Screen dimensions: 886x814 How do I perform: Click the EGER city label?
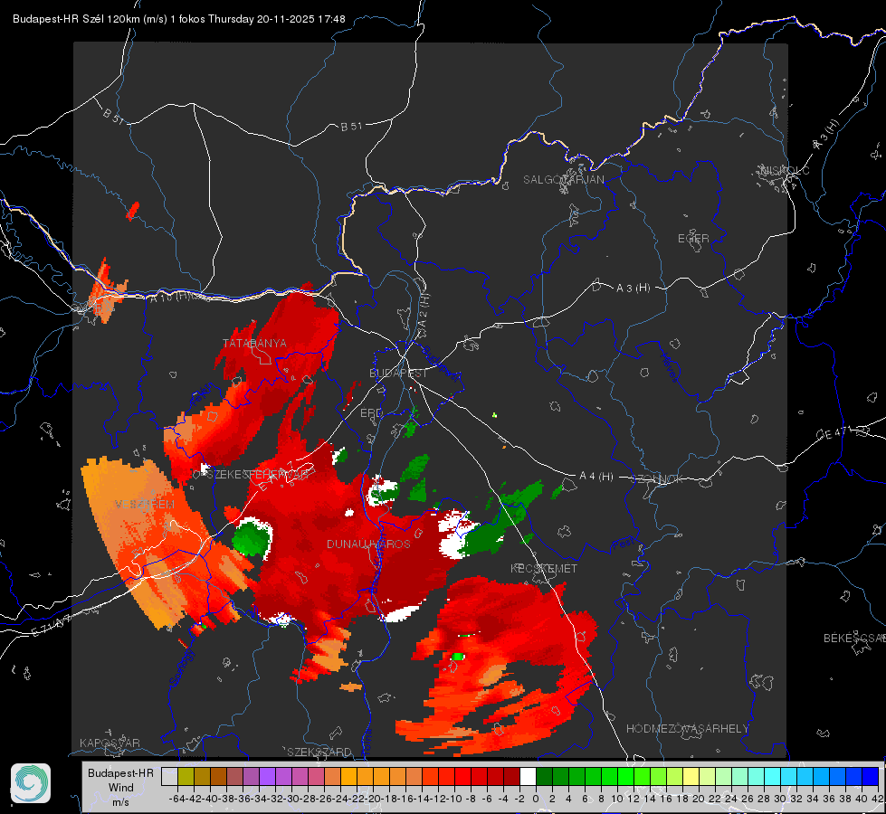tap(693, 239)
